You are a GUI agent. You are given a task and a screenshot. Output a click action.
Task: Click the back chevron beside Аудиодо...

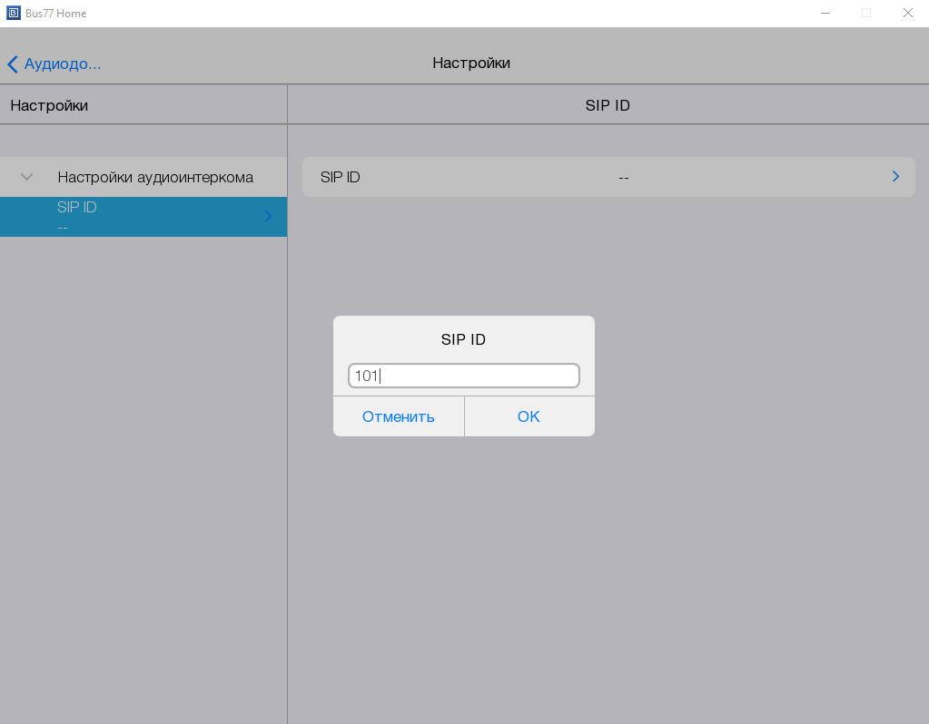13,64
